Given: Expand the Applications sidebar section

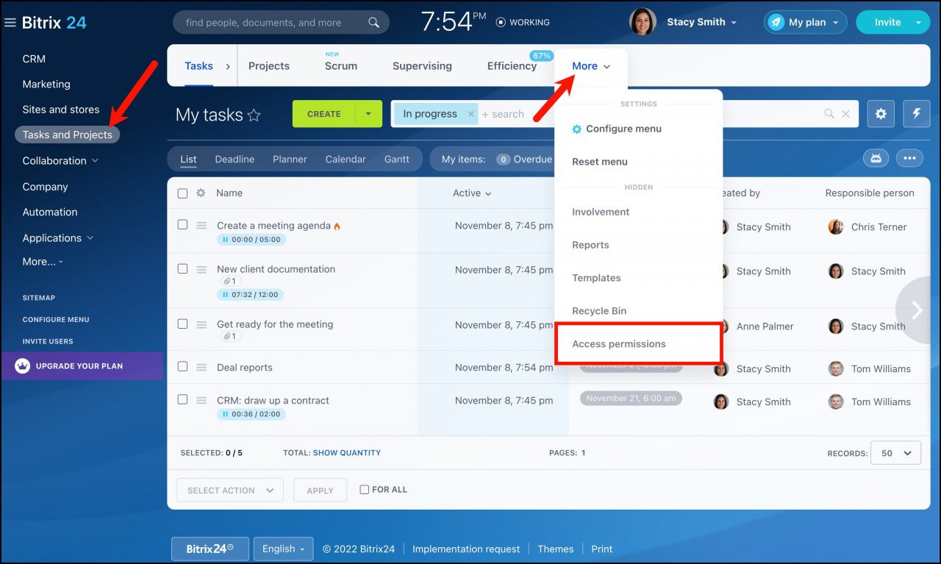Looking at the screenshot, I should [90, 238].
